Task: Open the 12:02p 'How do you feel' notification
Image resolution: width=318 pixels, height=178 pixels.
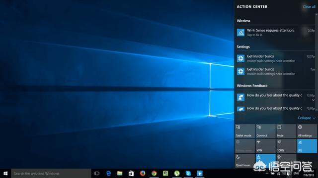Action: (x=276, y=109)
